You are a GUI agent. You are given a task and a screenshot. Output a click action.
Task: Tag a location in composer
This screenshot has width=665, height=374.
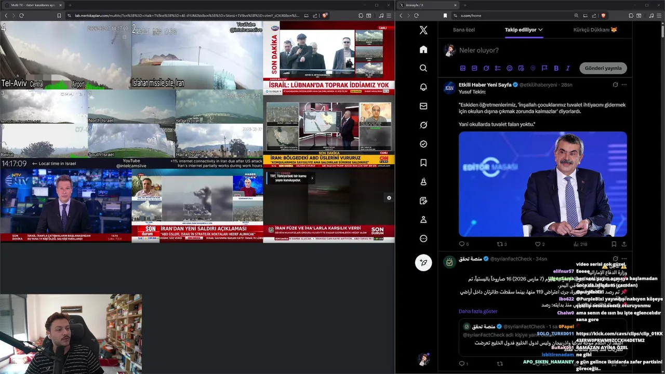pos(533,68)
